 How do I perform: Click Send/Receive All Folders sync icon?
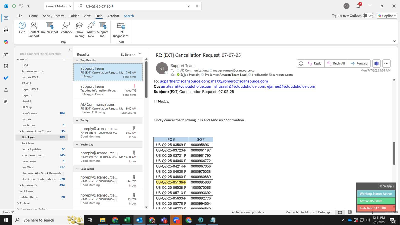tap(14, 6)
